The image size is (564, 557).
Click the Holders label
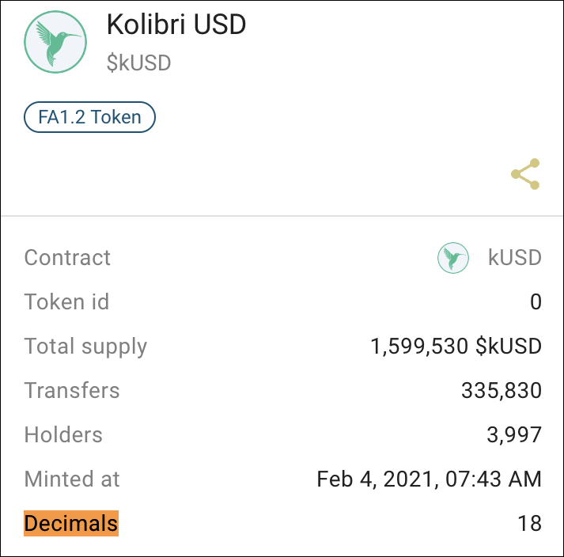pyautogui.click(x=63, y=434)
